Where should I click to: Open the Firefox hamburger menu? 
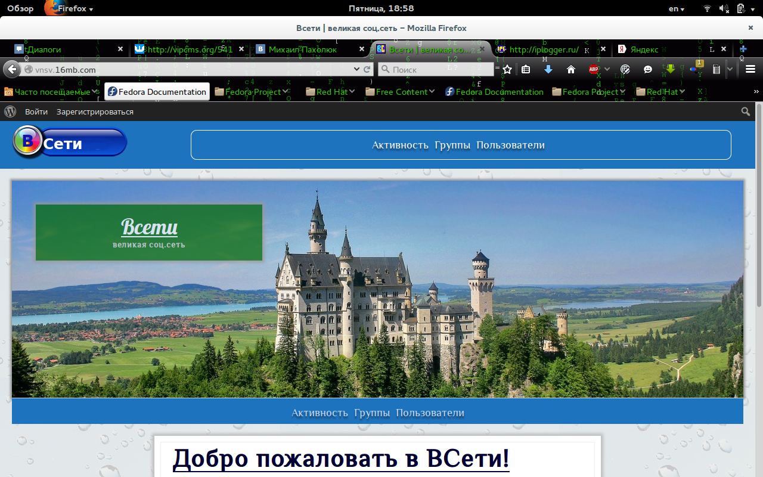[x=750, y=70]
